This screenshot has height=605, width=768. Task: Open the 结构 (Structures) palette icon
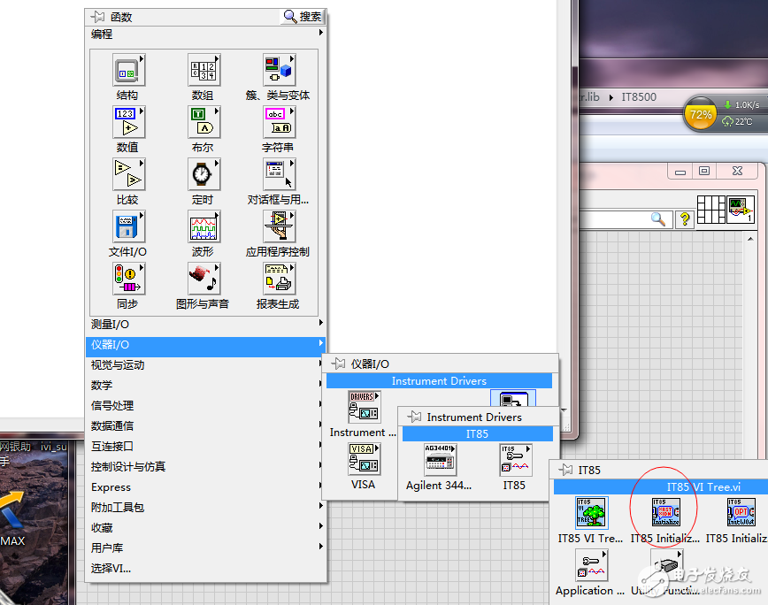[128, 70]
